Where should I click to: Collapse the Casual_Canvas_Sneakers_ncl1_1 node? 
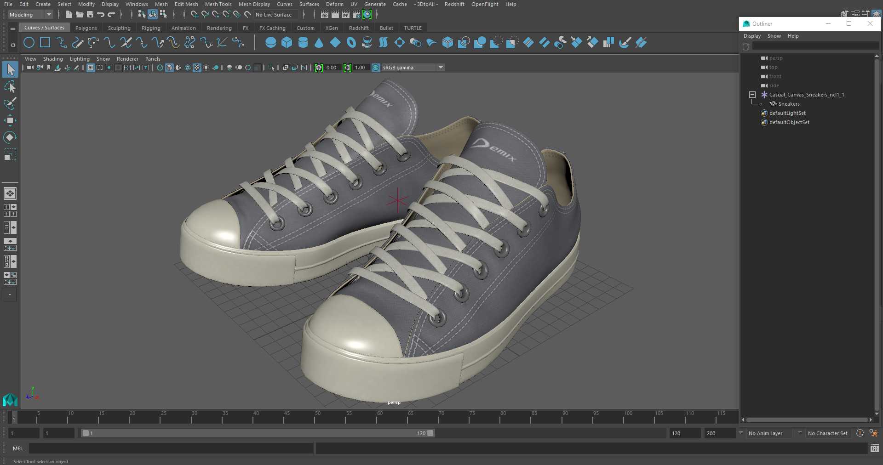[x=752, y=95]
